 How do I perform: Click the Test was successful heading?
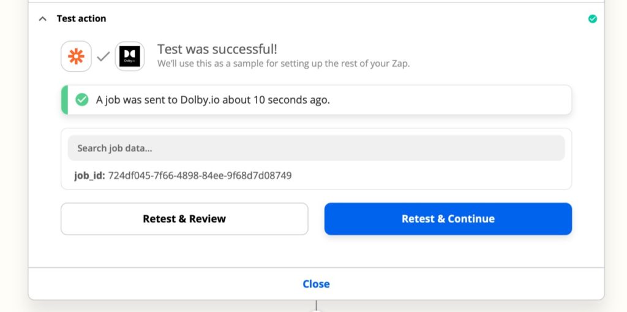(x=217, y=49)
